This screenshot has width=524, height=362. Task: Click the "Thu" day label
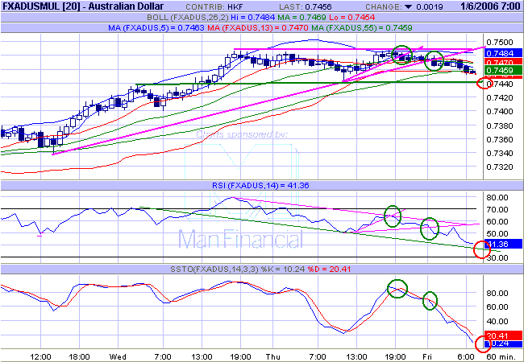(273, 356)
